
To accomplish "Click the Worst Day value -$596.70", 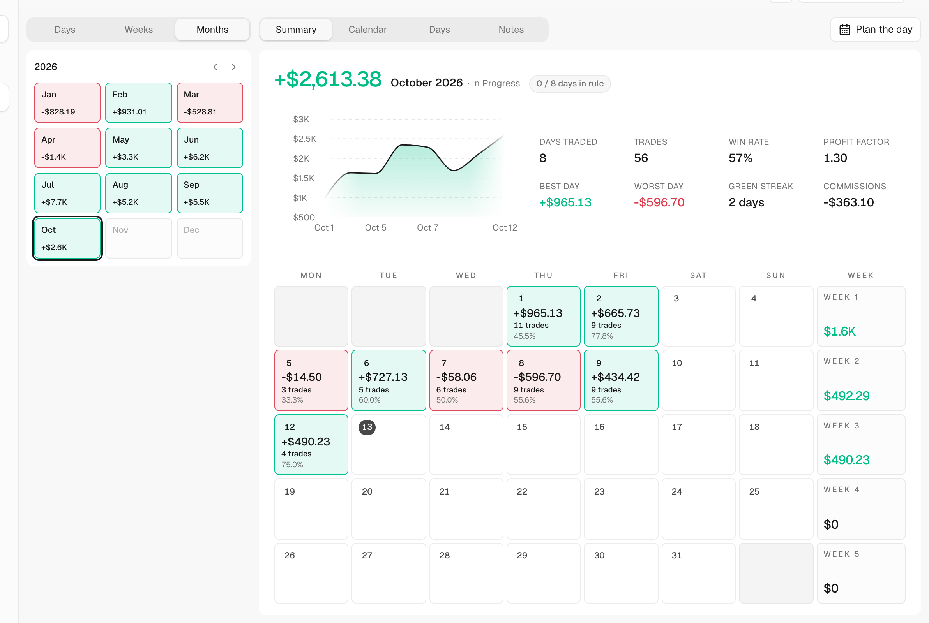I will click(659, 202).
